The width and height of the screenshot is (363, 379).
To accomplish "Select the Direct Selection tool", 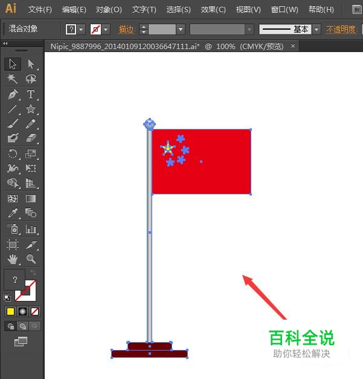I will 31,64.
